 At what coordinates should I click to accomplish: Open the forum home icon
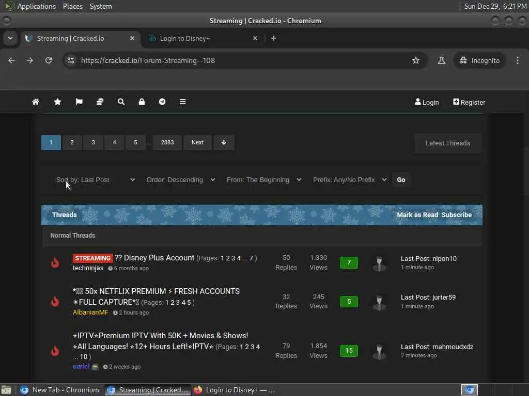tap(36, 102)
